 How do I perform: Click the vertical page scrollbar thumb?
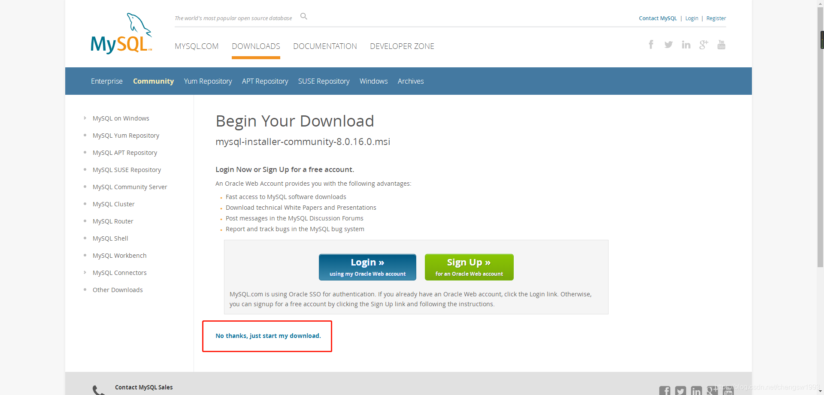[x=821, y=137]
